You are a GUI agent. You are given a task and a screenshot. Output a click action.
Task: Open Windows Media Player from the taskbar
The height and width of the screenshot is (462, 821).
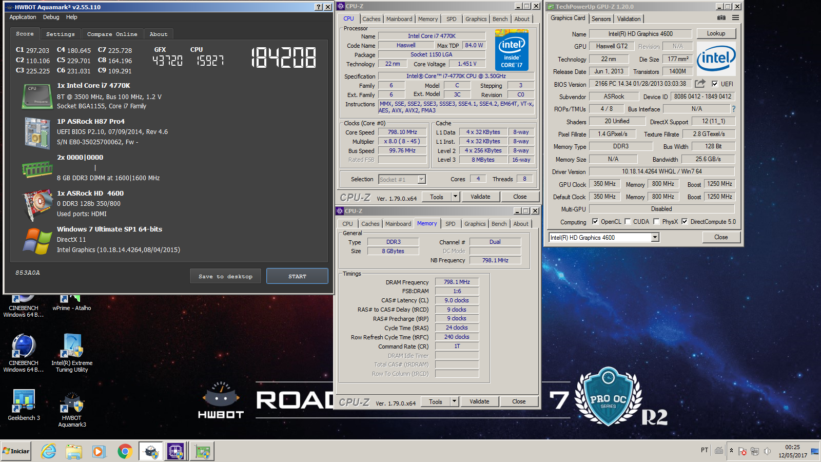coord(99,451)
